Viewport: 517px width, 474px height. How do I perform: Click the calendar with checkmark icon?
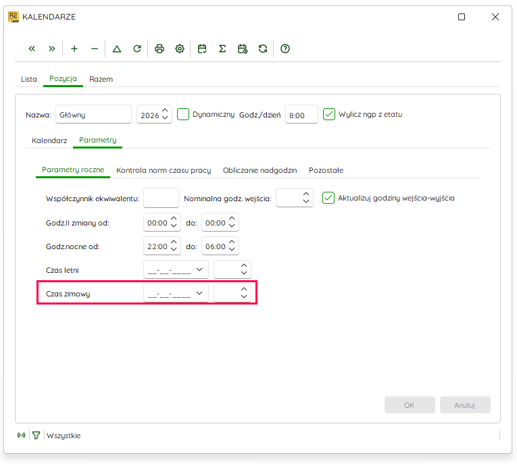coord(202,49)
